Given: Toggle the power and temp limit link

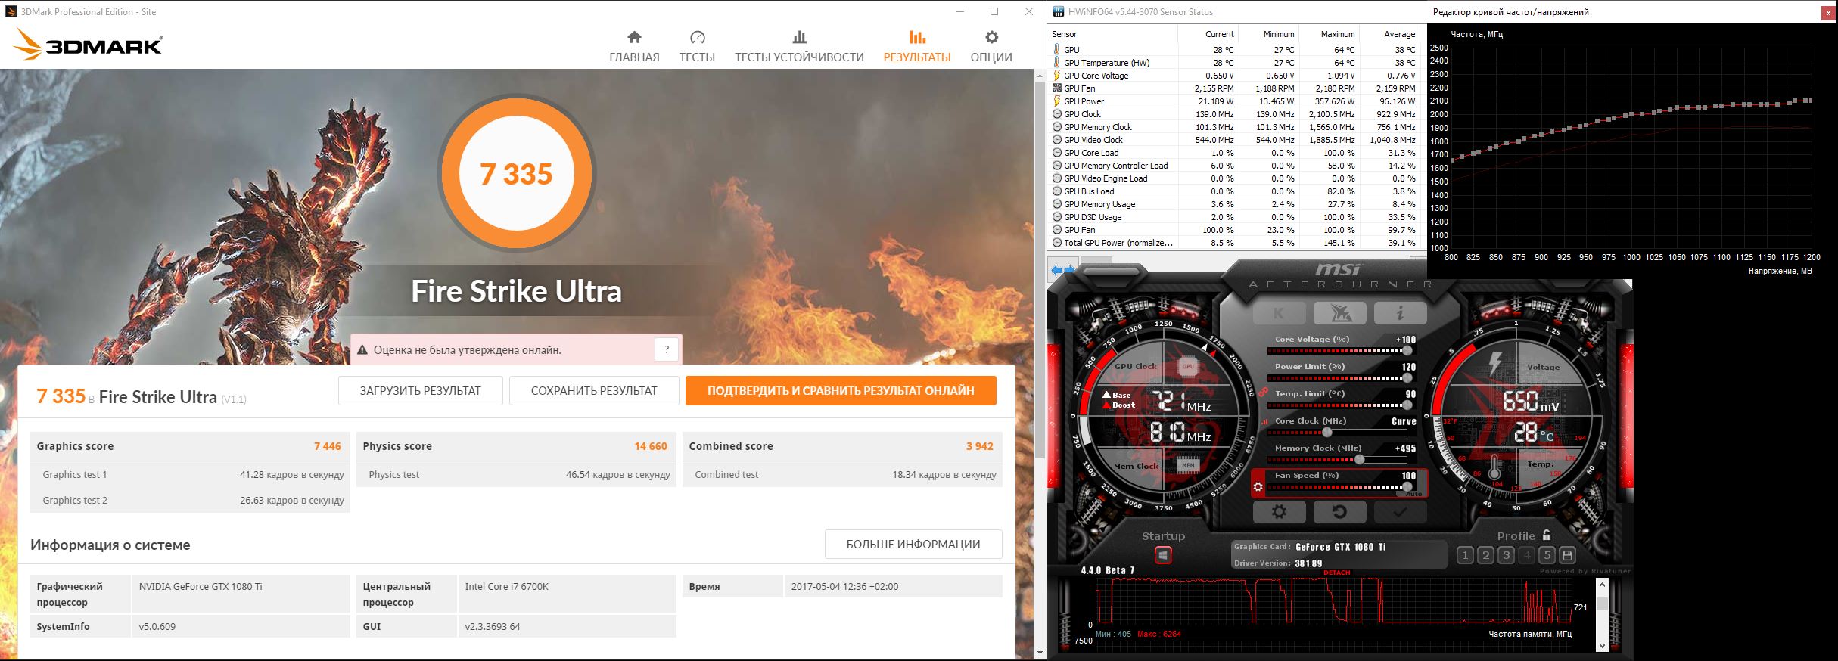Looking at the screenshot, I should [x=1263, y=391].
